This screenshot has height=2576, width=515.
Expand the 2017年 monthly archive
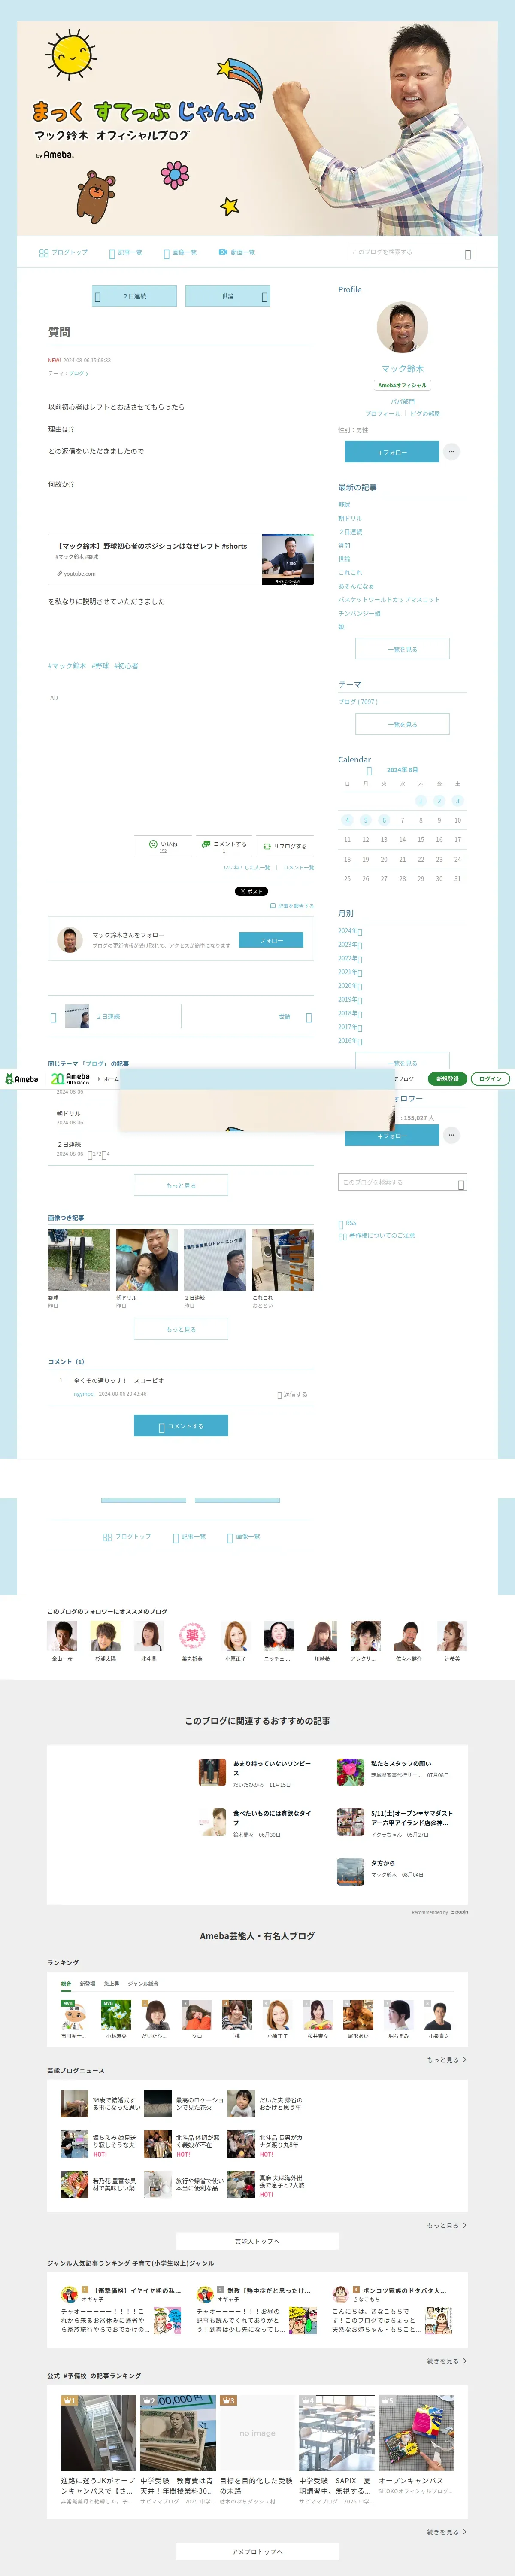coord(350,1027)
